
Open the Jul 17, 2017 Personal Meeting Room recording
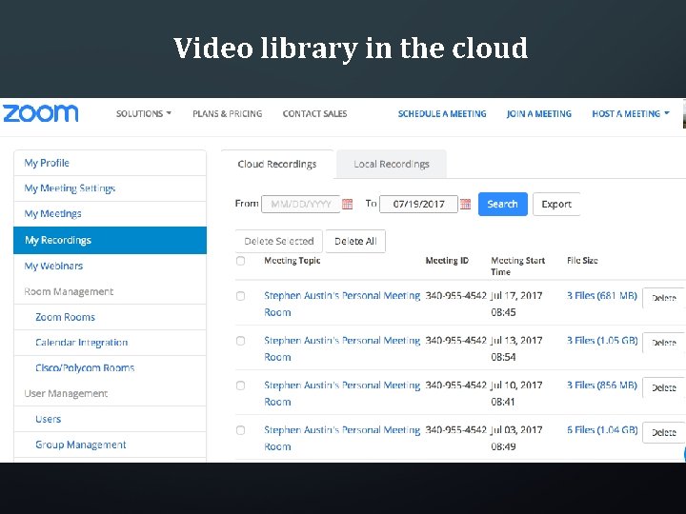click(x=342, y=304)
